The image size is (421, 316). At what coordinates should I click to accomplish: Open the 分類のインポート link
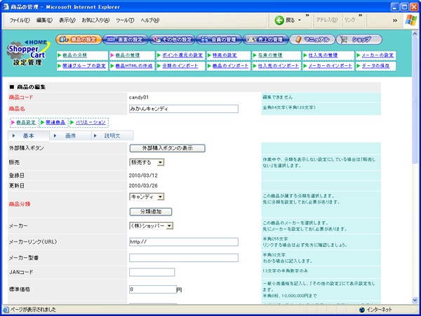point(180,66)
